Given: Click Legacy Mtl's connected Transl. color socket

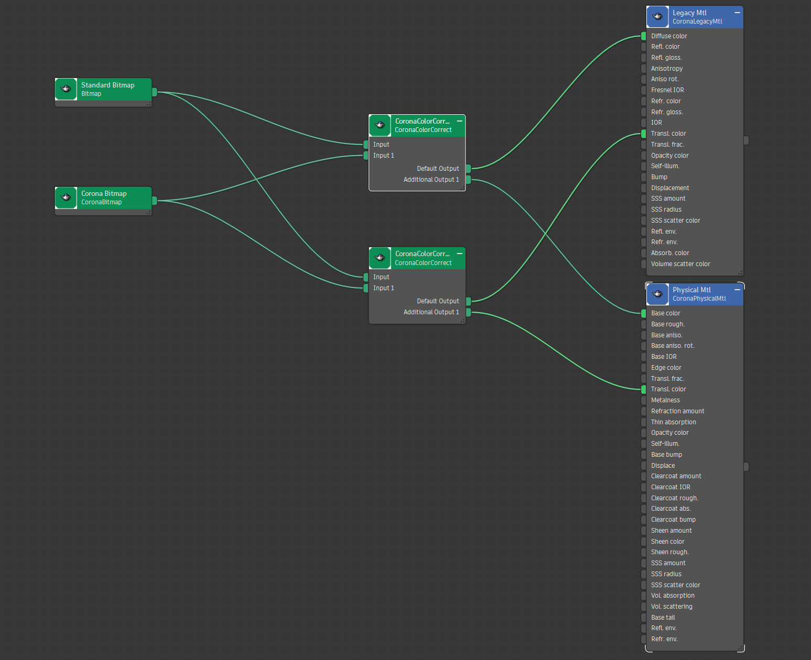Looking at the screenshot, I should coord(644,134).
